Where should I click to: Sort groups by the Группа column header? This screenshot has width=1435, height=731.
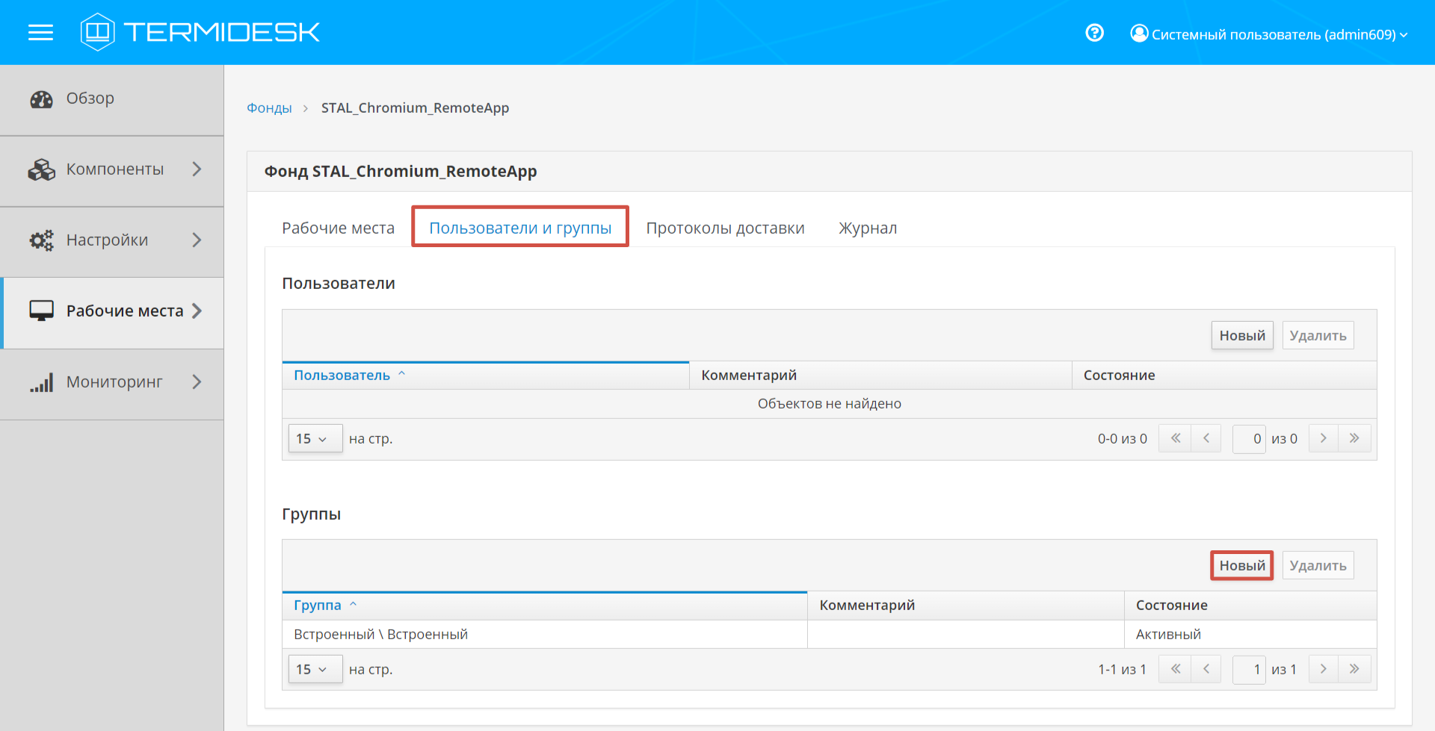tap(318, 606)
